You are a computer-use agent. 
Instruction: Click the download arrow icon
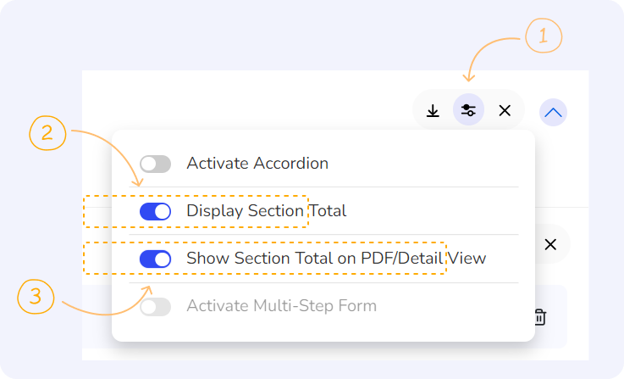(433, 110)
